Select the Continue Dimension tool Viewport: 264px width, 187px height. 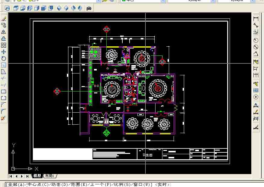tap(256, 75)
